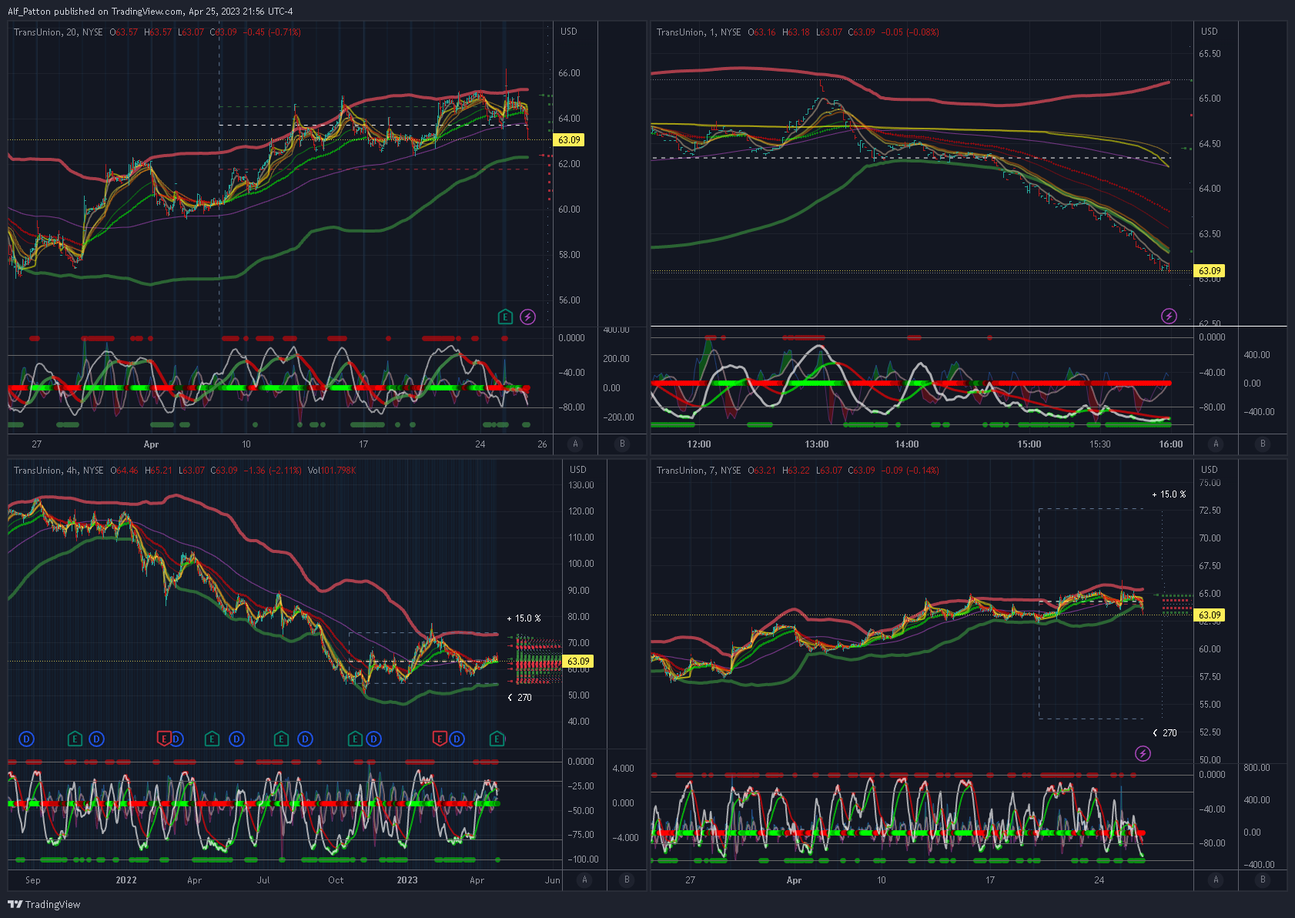Click the USD currency label on 20-minute chart
Screen dimensions: 1295x918
[569, 32]
